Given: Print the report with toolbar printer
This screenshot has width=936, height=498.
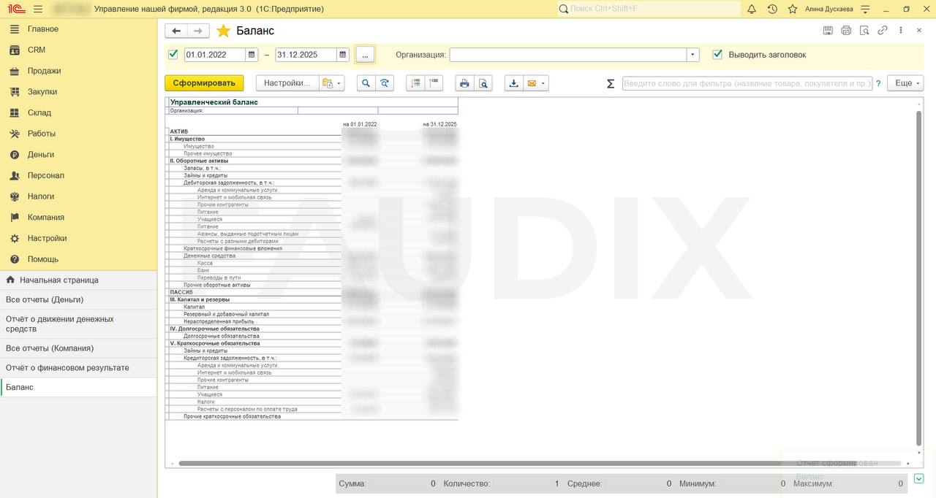Looking at the screenshot, I should (x=464, y=83).
